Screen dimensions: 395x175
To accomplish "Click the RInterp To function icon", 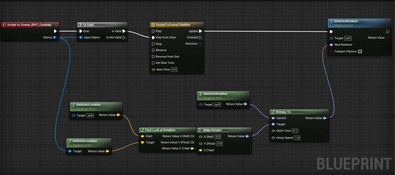I will [x=273, y=112].
